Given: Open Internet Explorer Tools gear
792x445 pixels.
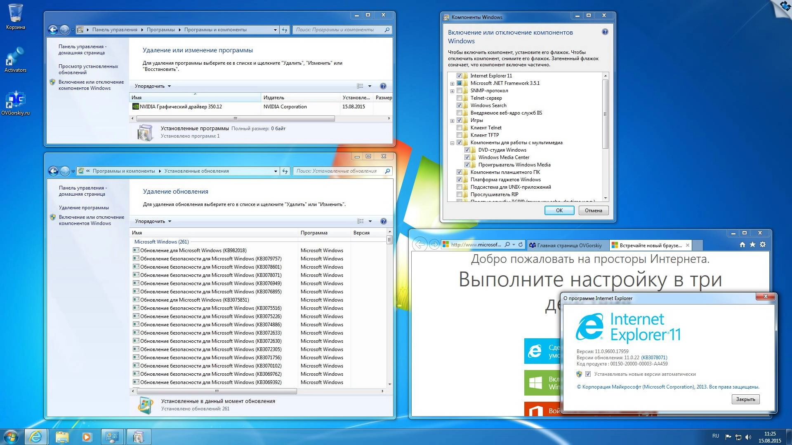Looking at the screenshot, I should click(763, 244).
